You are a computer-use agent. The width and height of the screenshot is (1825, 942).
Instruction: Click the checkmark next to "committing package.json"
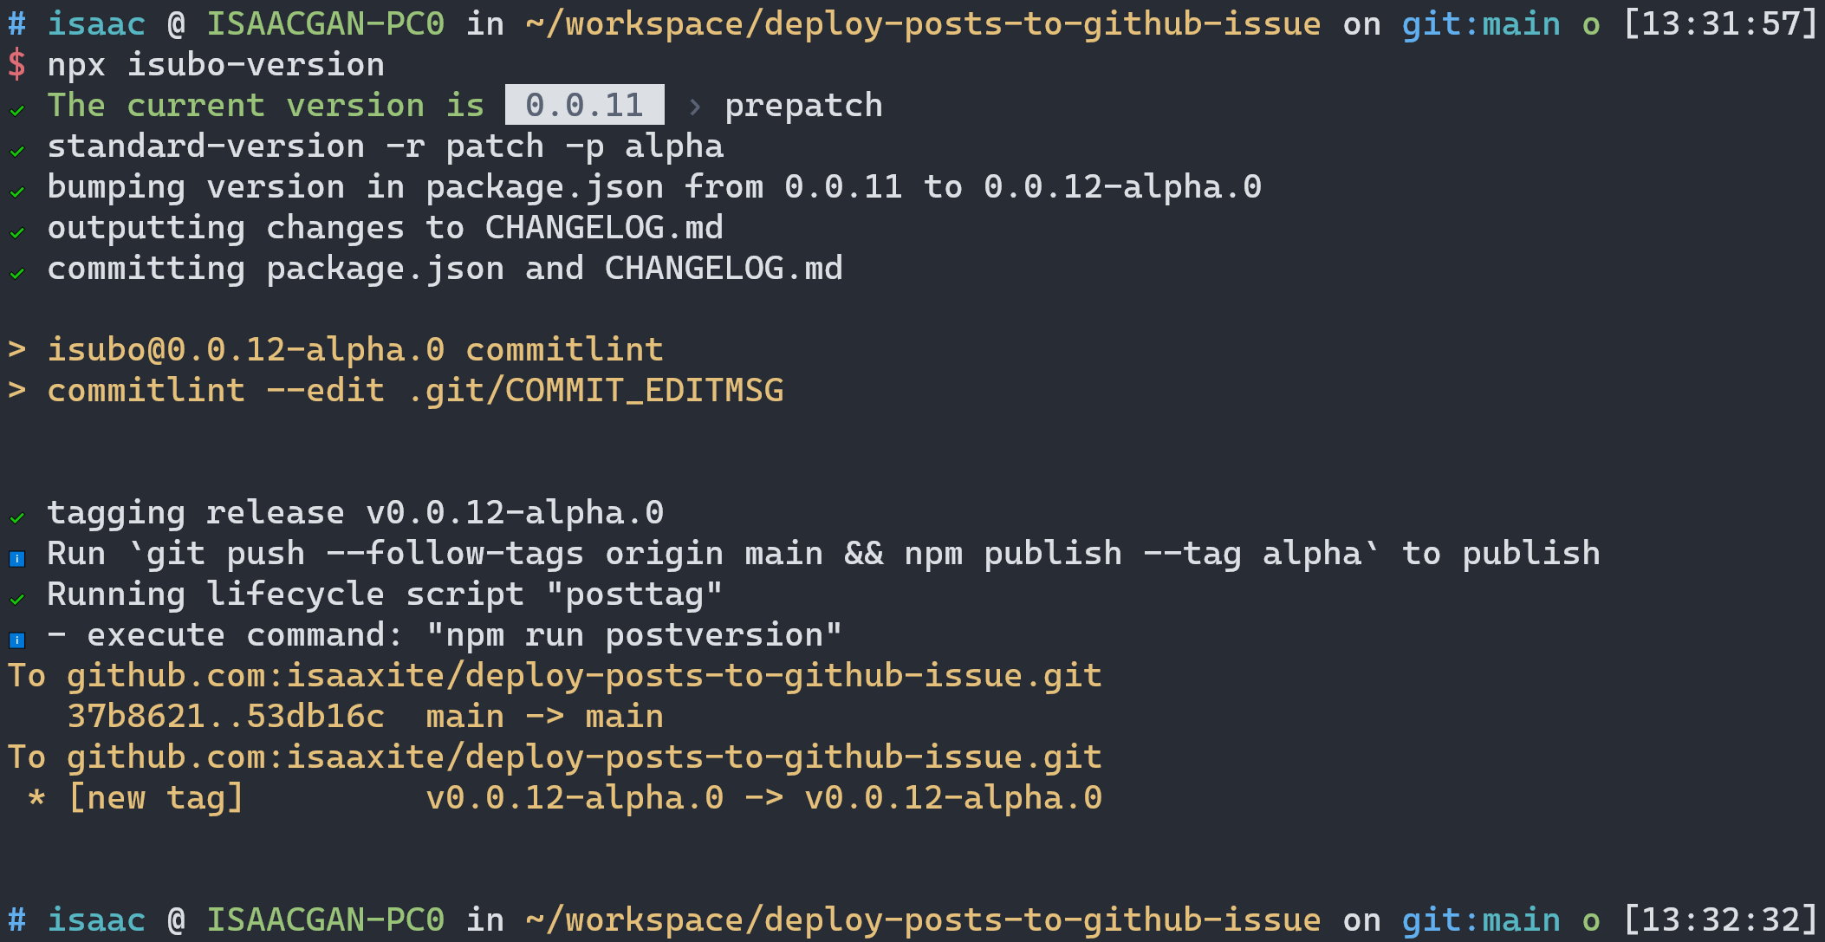click(x=16, y=273)
